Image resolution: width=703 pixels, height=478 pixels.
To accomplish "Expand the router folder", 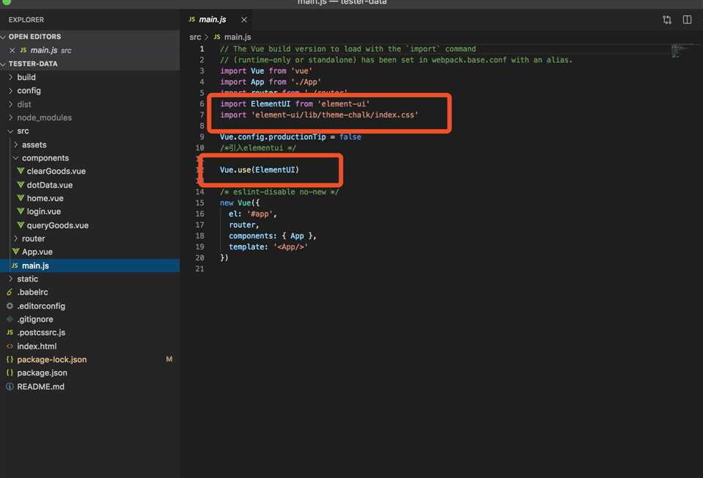I will [x=89, y=238].
